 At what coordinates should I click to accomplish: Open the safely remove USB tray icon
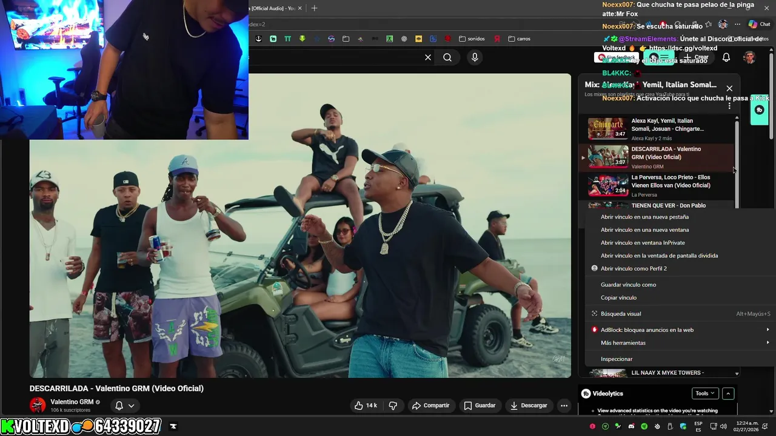click(670, 426)
